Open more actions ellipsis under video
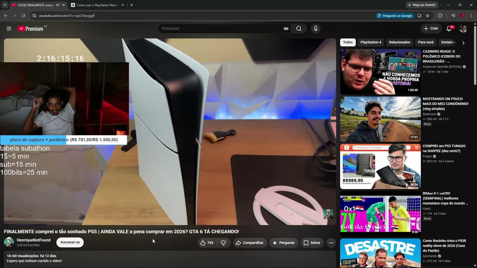This screenshot has height=268, width=477. coord(331,243)
